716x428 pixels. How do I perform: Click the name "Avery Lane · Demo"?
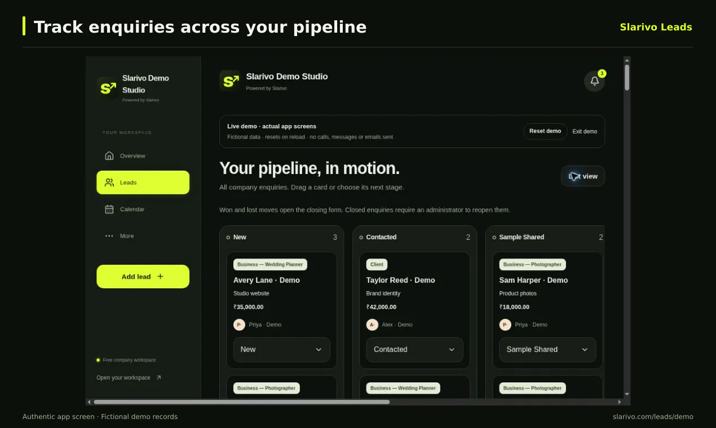pyautogui.click(x=267, y=280)
